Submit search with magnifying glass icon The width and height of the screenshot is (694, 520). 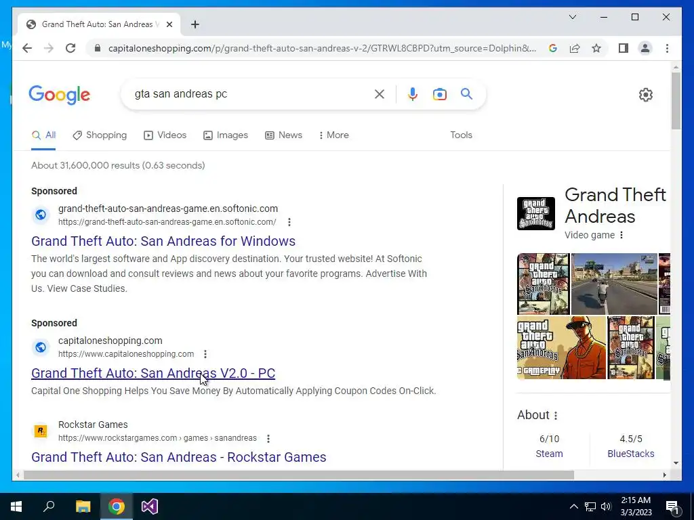tap(466, 93)
